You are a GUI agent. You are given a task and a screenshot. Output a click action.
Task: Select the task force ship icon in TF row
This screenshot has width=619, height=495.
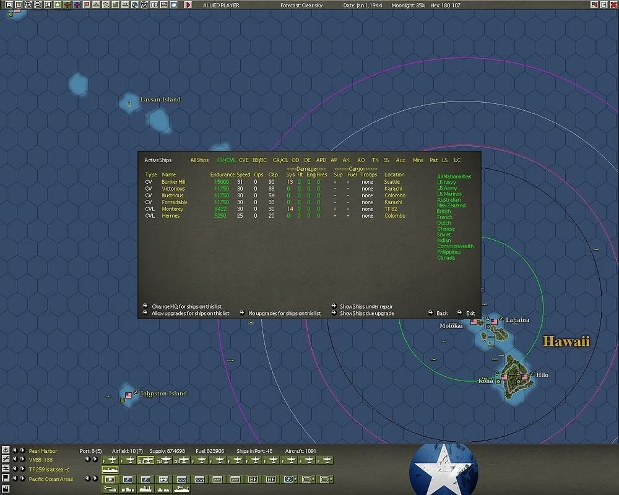[x=110, y=470]
